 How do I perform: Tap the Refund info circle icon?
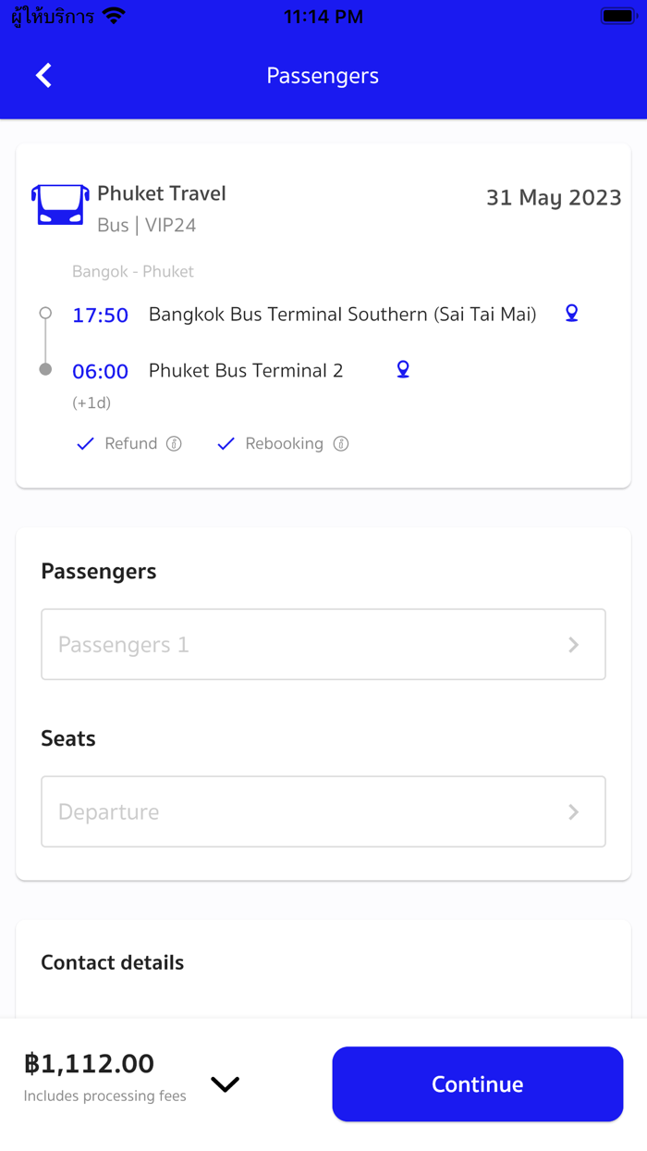[174, 443]
